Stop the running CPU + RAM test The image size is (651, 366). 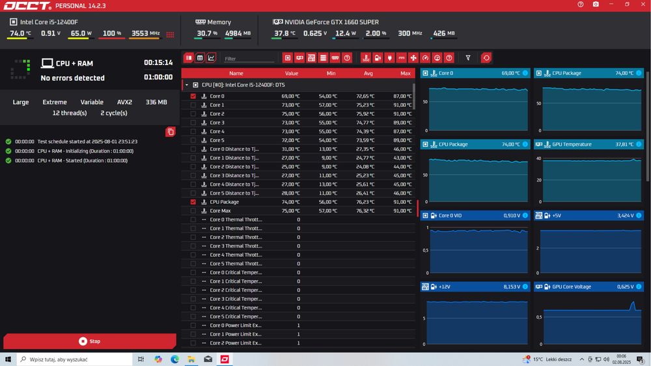90,341
